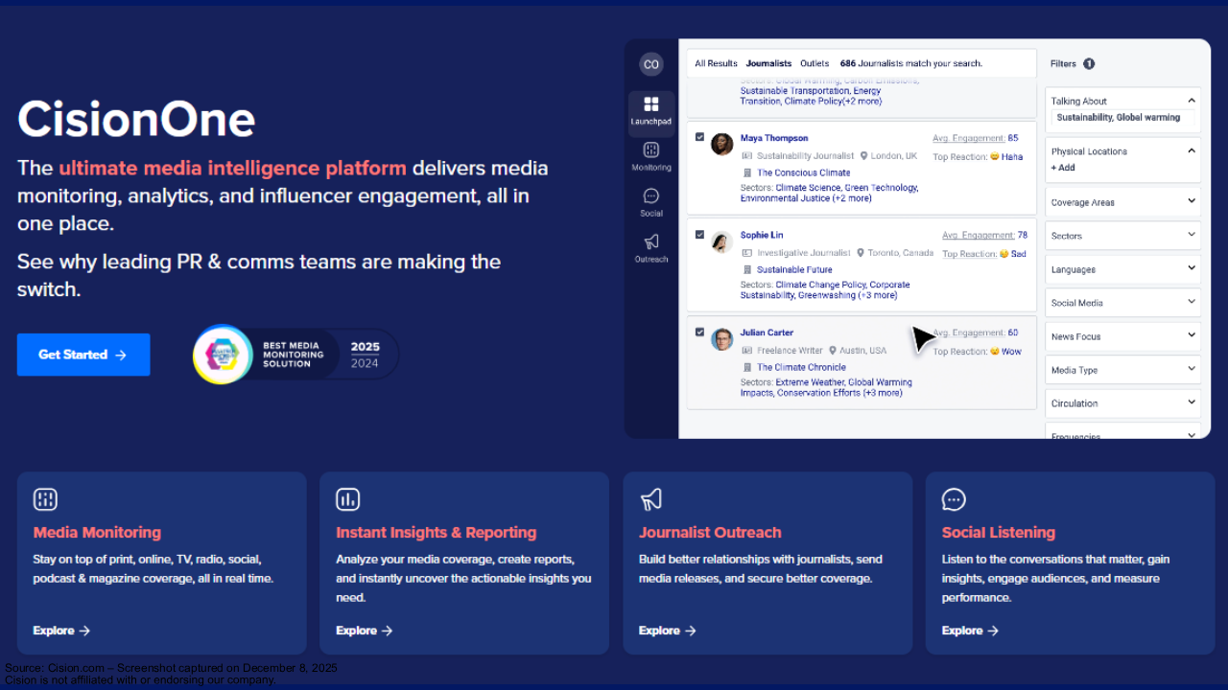Deselect the Julian Carter checkbox
Screen dimensions: 1228x690
pos(699,333)
